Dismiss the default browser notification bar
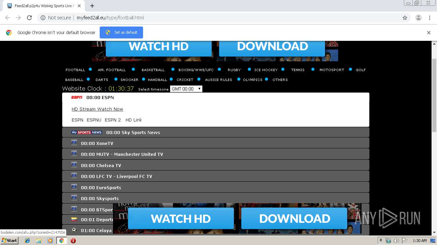Screen dimensions: 437x245 click(429, 33)
